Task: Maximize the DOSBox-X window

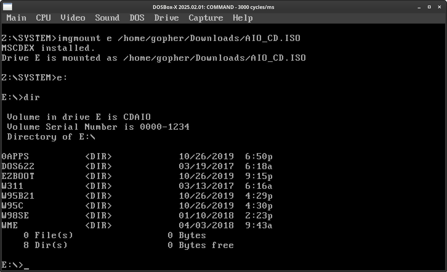Action: [x=429, y=7]
